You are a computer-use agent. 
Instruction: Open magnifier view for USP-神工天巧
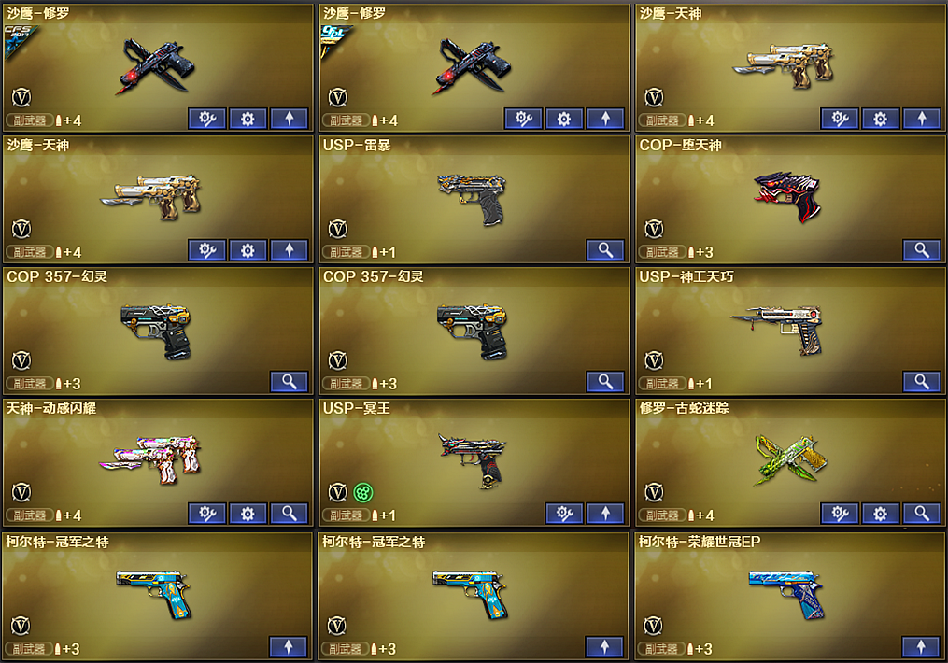[x=922, y=381]
